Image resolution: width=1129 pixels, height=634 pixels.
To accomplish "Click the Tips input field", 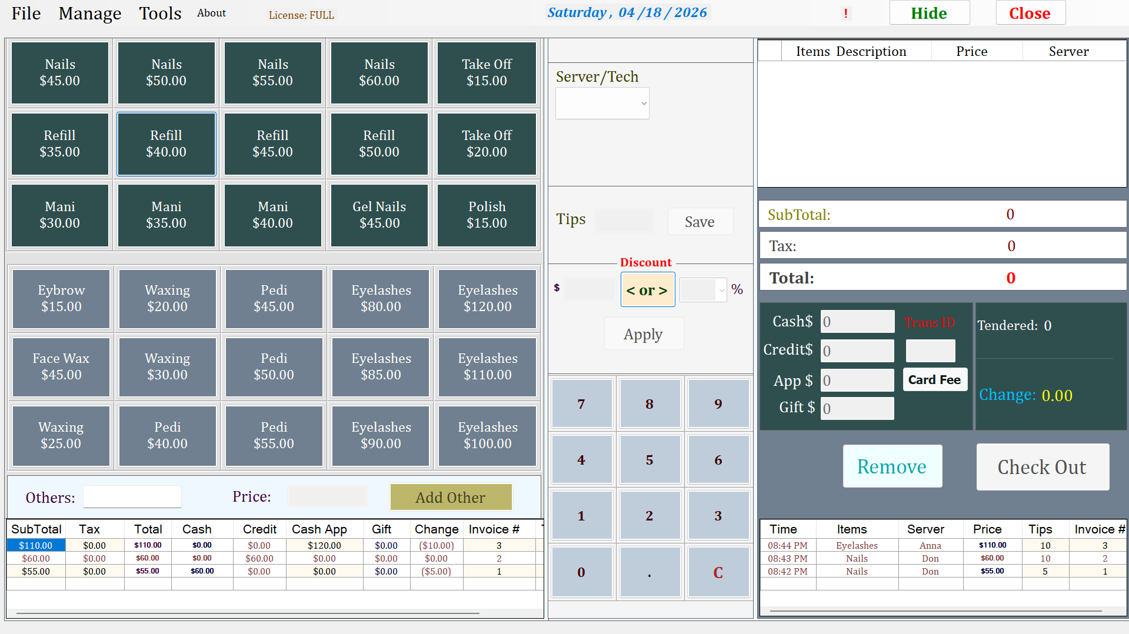I will pos(624,219).
